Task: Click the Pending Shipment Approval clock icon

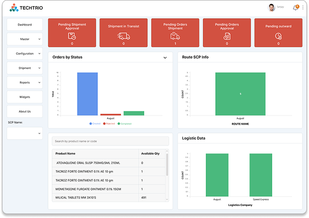Action: tap(72, 36)
